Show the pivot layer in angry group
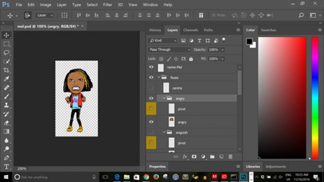Viewport: 324px width, 182px height. coord(151,109)
